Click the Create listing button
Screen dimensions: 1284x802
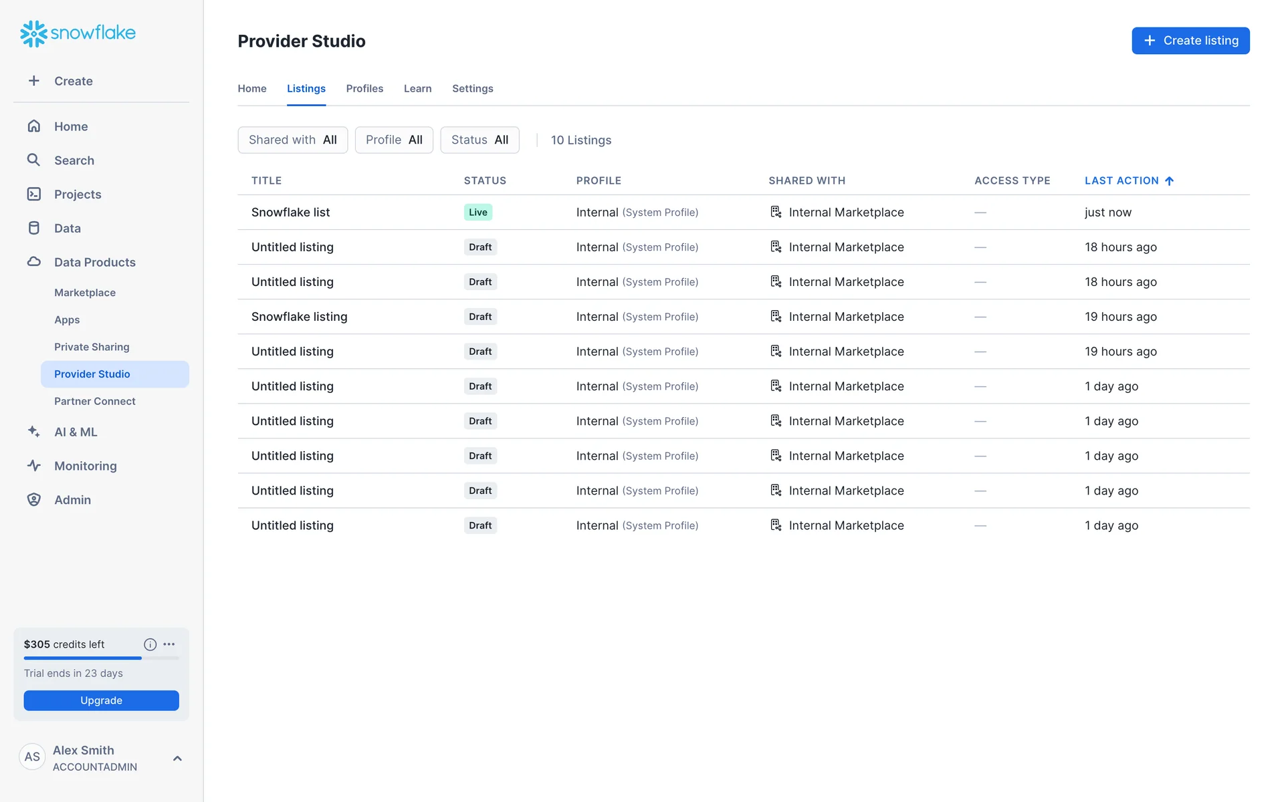point(1190,41)
